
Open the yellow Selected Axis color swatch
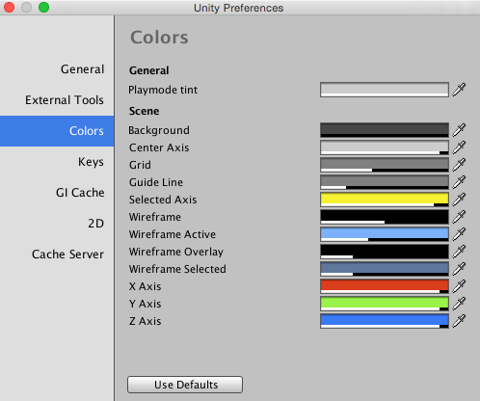(385, 200)
